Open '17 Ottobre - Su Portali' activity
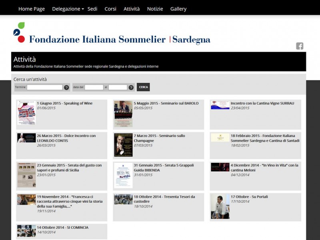Image resolution: width=320 pixels, height=240 pixels. (249, 197)
